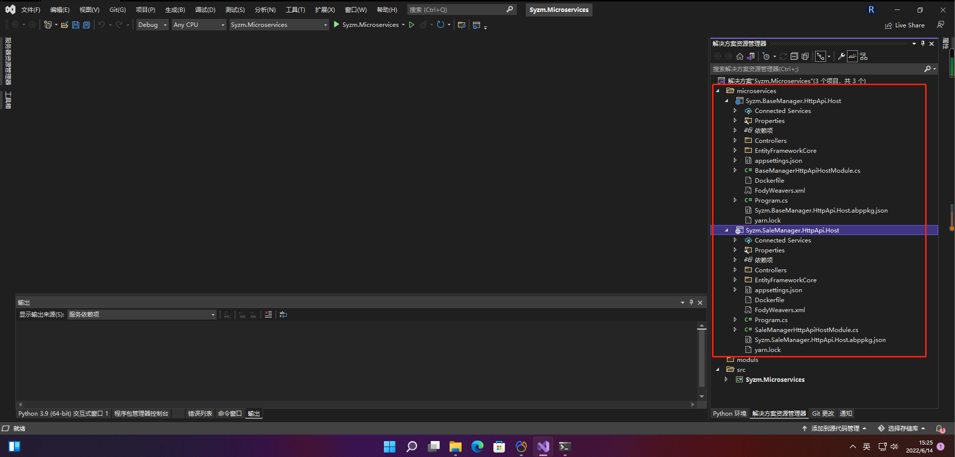Open File Explorer from taskbar
Viewport: 955px width, 457px height.
455,447
